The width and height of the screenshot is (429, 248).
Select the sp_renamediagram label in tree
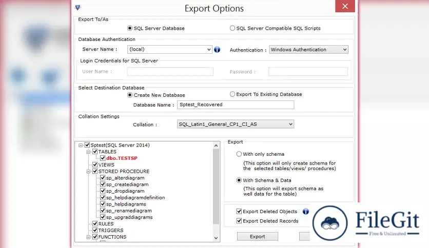tap(129, 211)
